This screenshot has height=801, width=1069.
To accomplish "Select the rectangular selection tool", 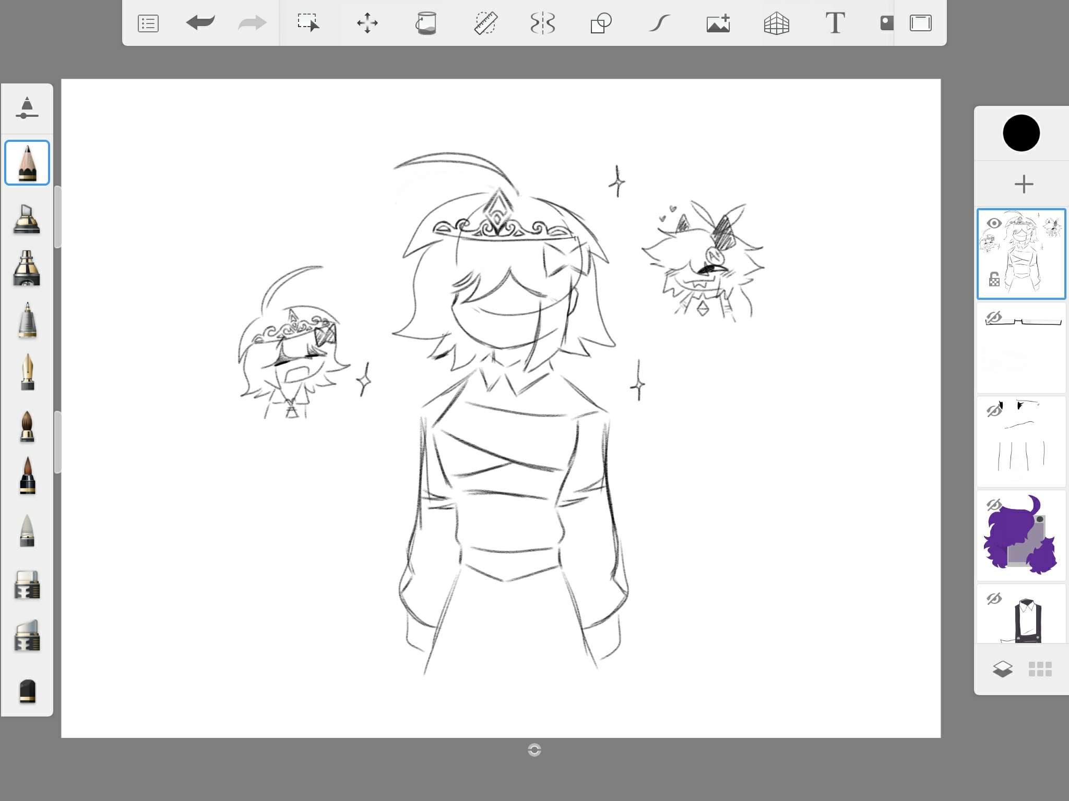I will (x=308, y=23).
